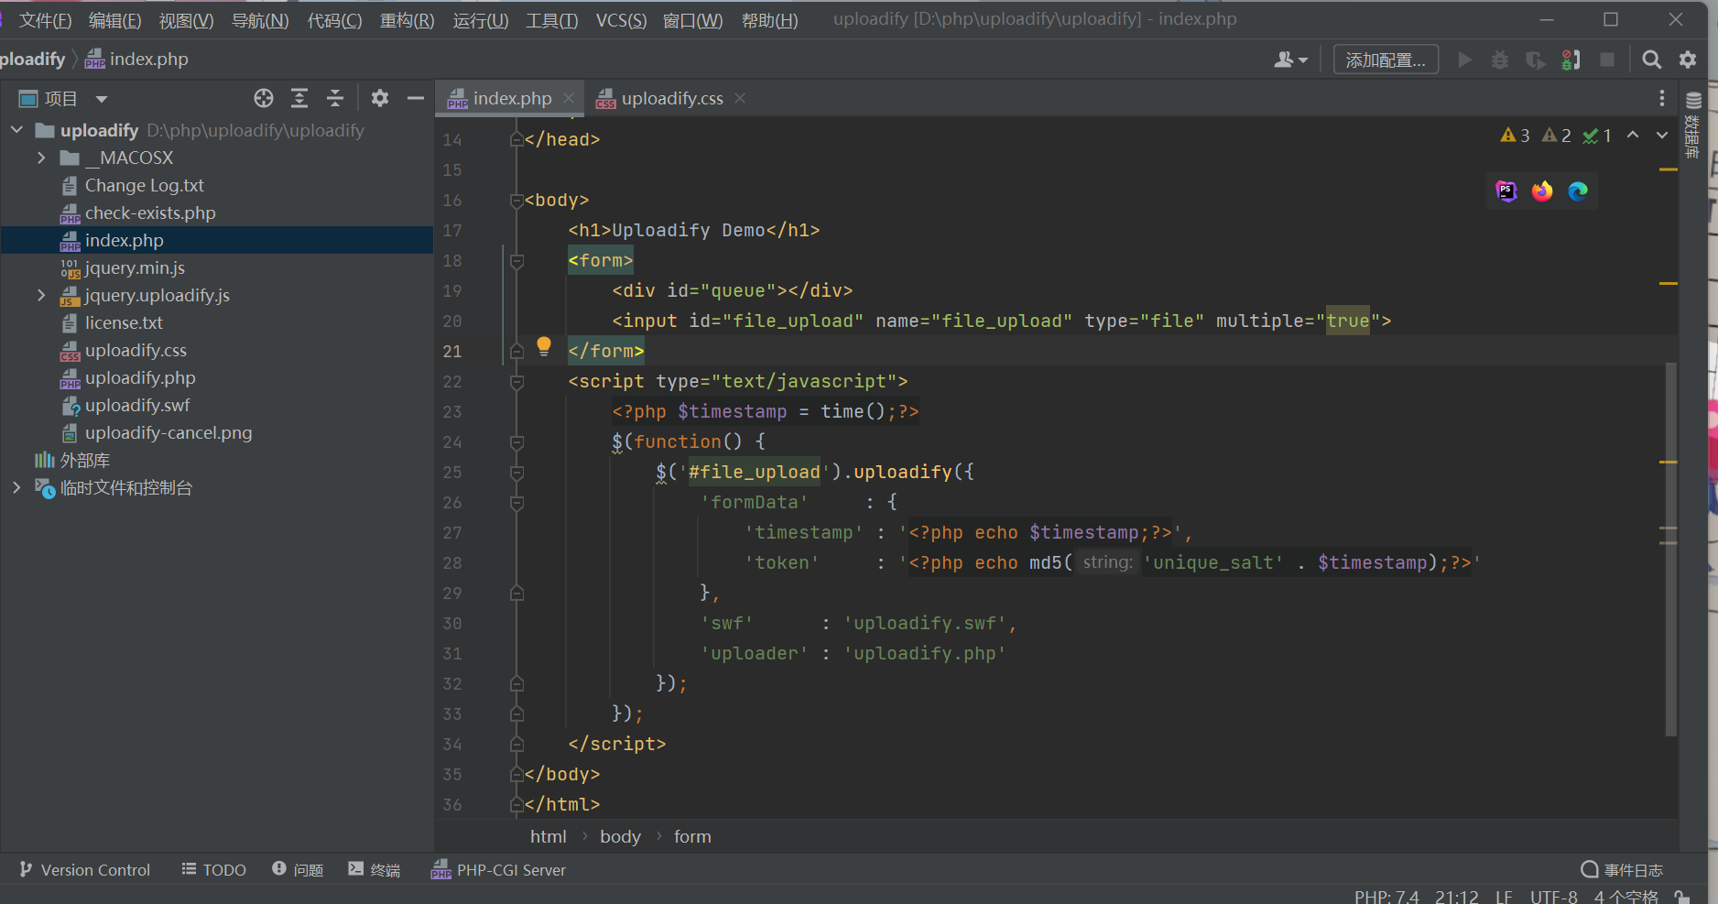Open the Event Log panel
Viewport: 1718px width, 904px height.
pos(1622,870)
